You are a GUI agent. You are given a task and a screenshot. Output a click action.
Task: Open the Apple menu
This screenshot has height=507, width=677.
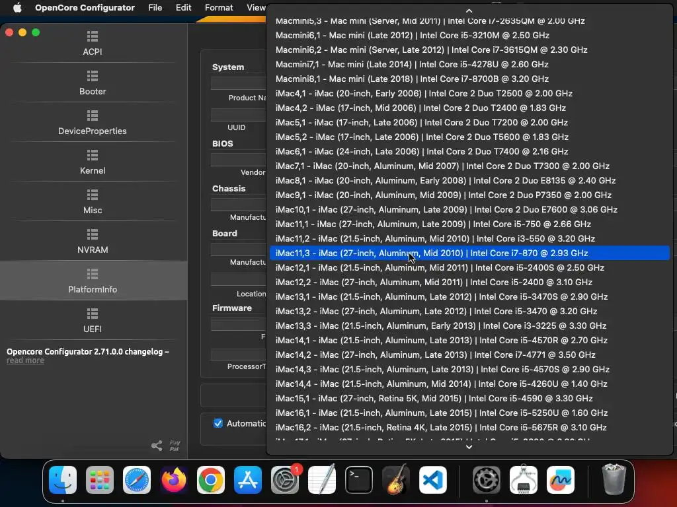(17, 7)
